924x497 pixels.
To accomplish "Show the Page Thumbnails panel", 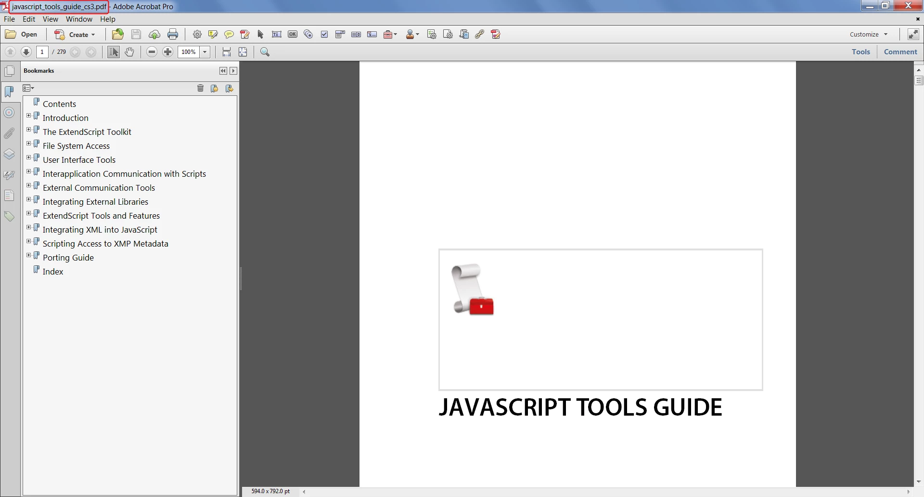I will click(9, 71).
